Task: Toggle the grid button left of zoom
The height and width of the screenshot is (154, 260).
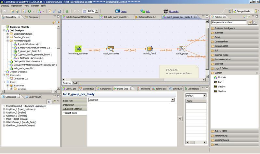Action: pyautogui.click(x=84, y=11)
